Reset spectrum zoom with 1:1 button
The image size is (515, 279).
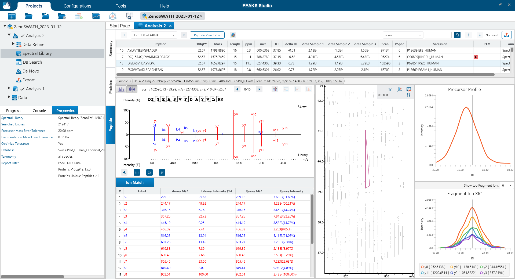pyautogui.click(x=137, y=173)
